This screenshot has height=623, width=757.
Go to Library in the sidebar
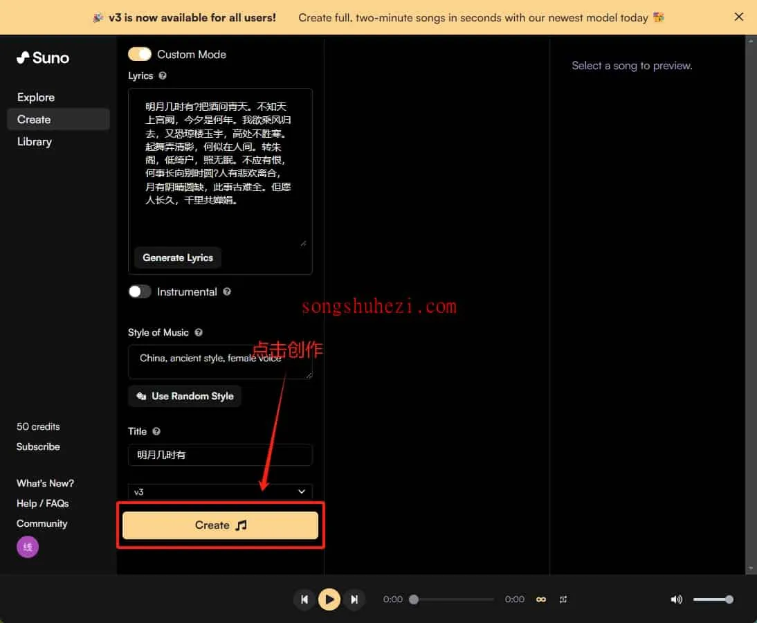point(35,142)
